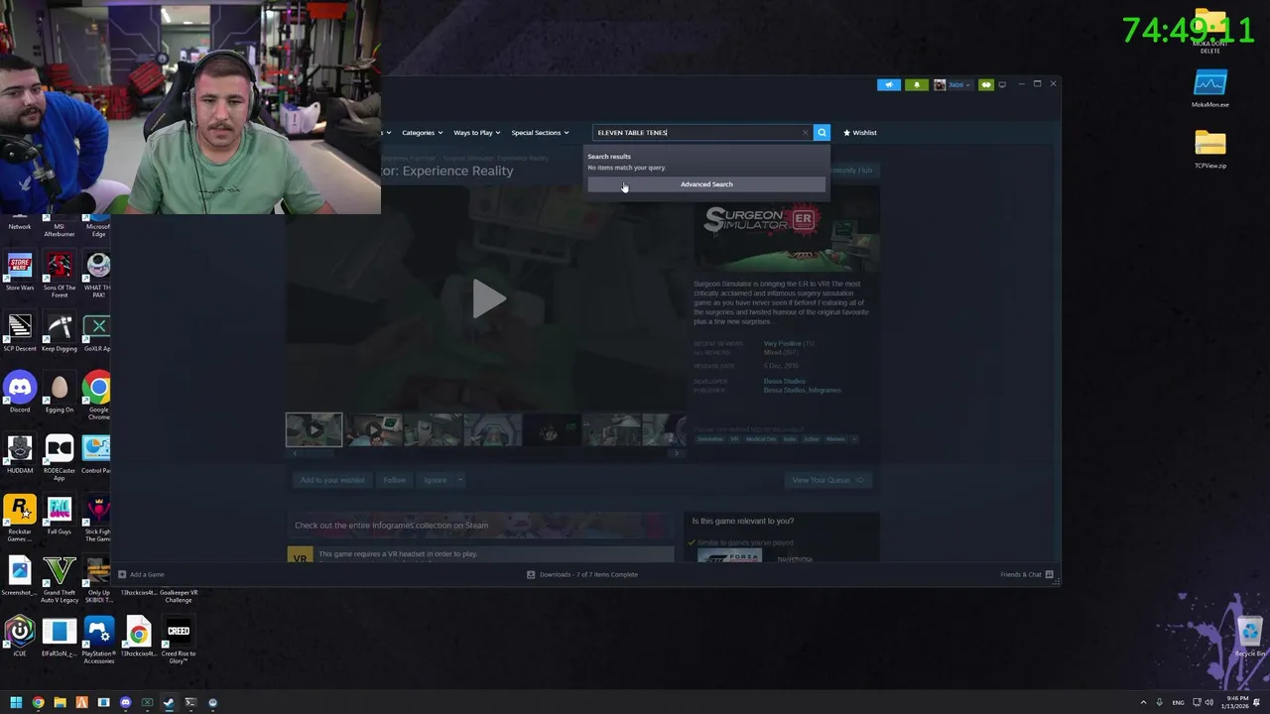
Task: Open Steam notifications bell icon
Action: tap(916, 84)
